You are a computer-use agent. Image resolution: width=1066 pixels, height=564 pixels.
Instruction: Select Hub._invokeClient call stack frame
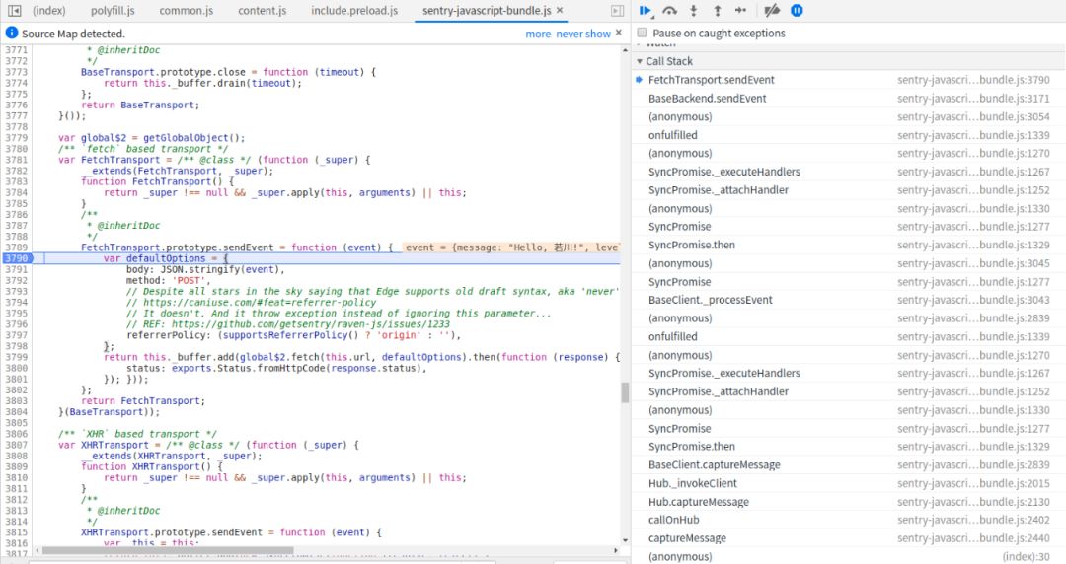(849, 483)
